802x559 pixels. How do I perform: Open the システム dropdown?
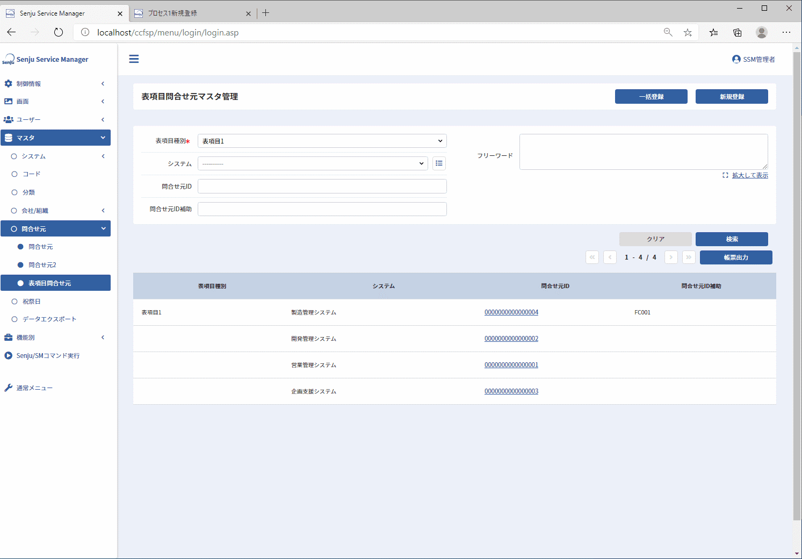313,163
